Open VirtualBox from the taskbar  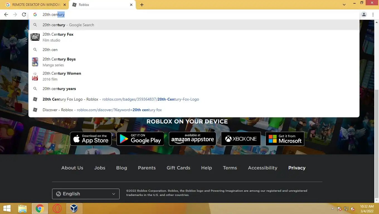[x=74, y=208]
